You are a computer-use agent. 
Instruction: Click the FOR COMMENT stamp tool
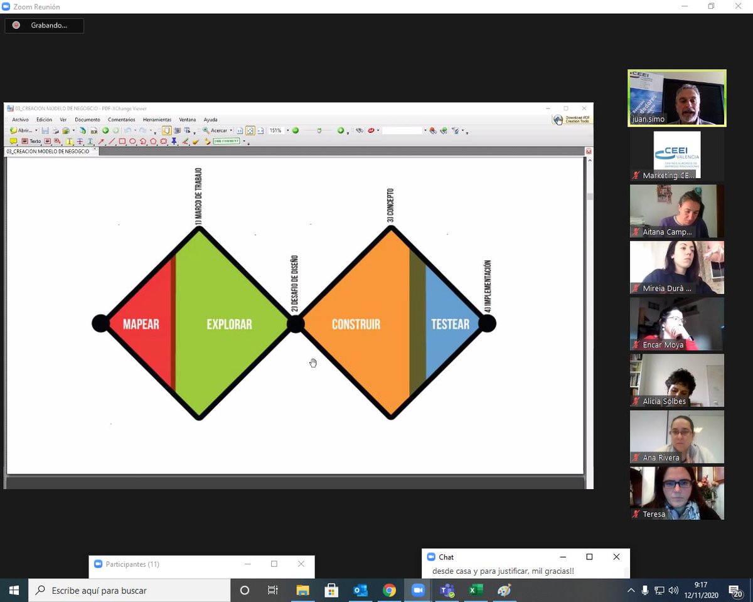click(227, 141)
